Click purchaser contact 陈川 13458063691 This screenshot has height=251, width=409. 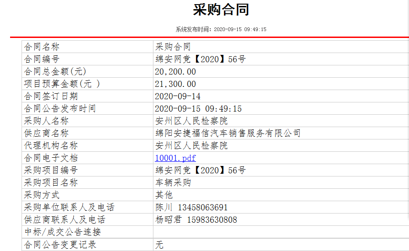click(x=191, y=208)
